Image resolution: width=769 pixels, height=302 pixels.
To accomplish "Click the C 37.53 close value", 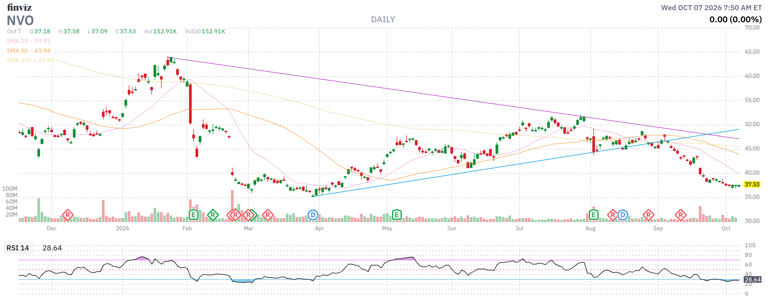I will click(x=126, y=31).
